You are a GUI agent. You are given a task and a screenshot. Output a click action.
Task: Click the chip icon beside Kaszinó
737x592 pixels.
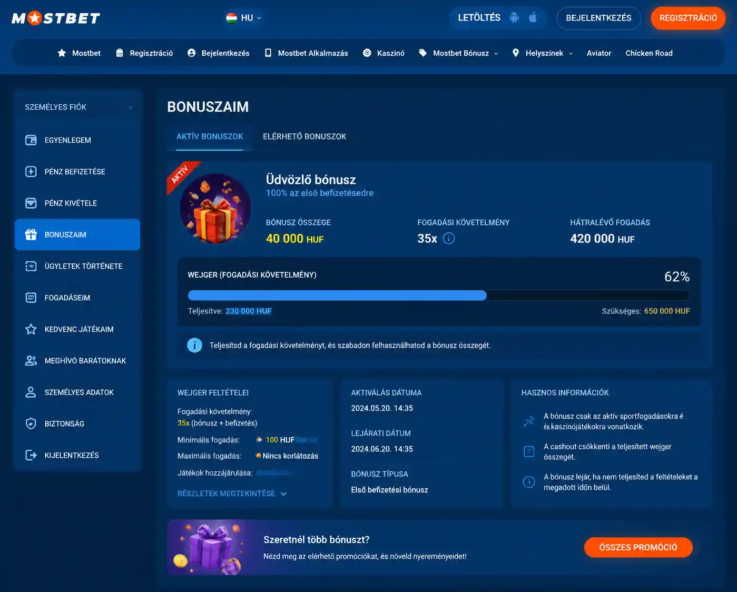tap(367, 53)
